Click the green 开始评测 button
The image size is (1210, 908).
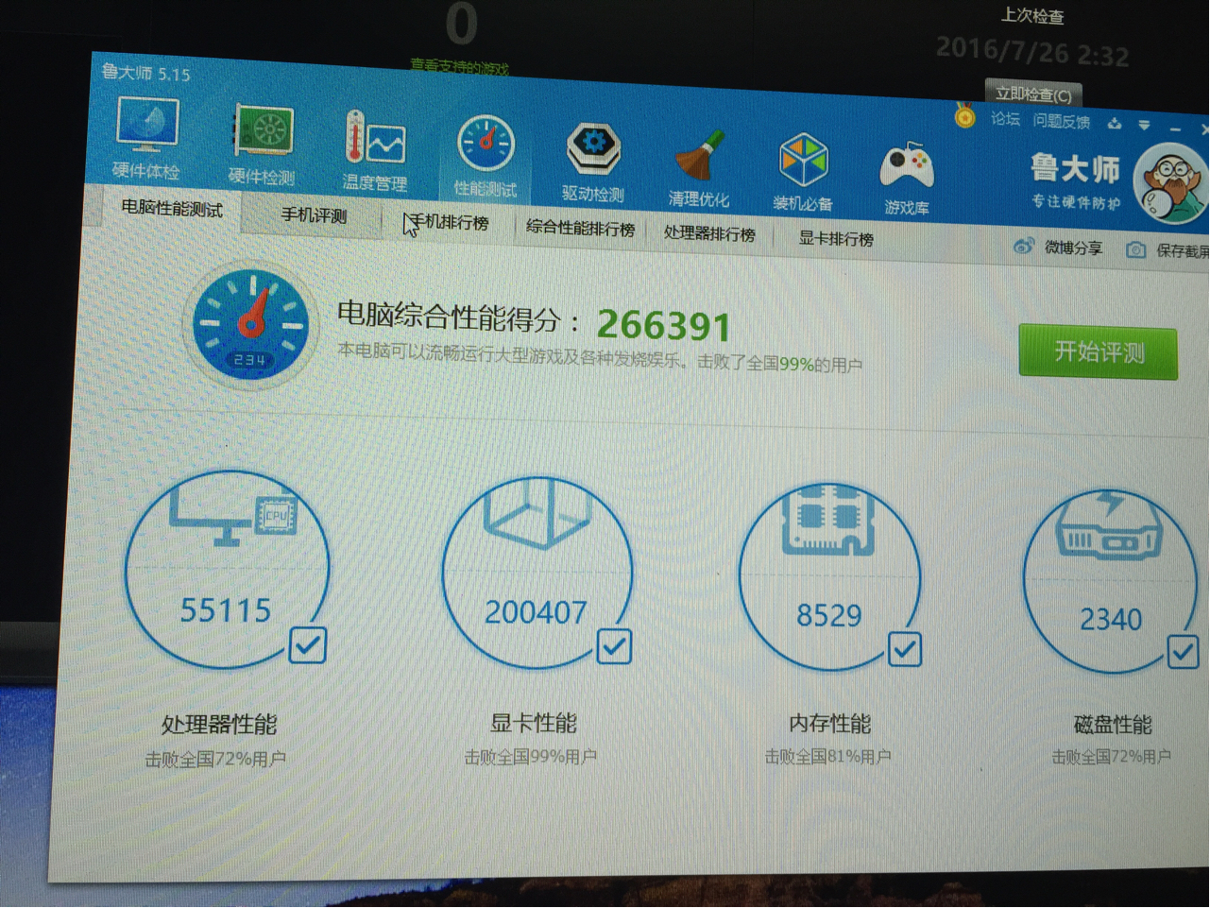coord(1098,352)
